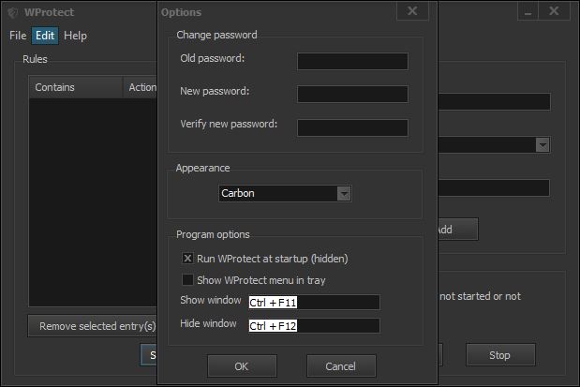Open the Carbon appearance dropdown
Screen dimensions: 580x387
[285, 193]
